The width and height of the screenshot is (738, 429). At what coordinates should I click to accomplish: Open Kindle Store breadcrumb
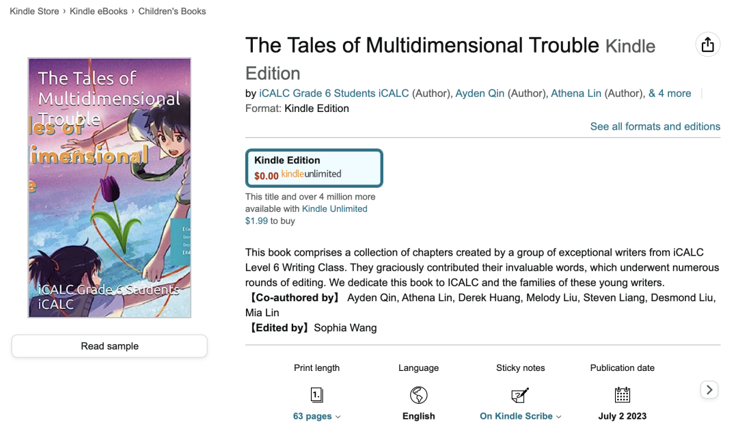point(34,11)
